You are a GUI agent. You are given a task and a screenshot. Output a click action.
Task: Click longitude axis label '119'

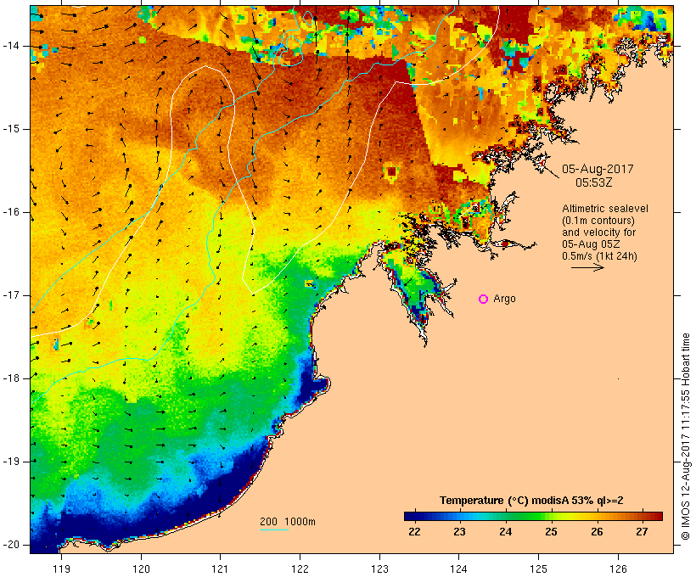coord(61,569)
